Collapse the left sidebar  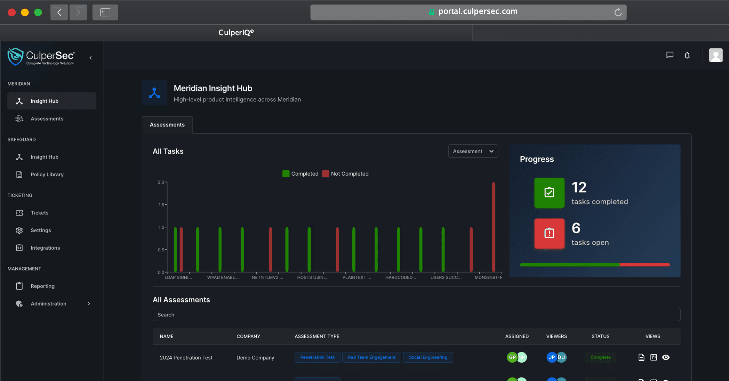click(x=91, y=58)
